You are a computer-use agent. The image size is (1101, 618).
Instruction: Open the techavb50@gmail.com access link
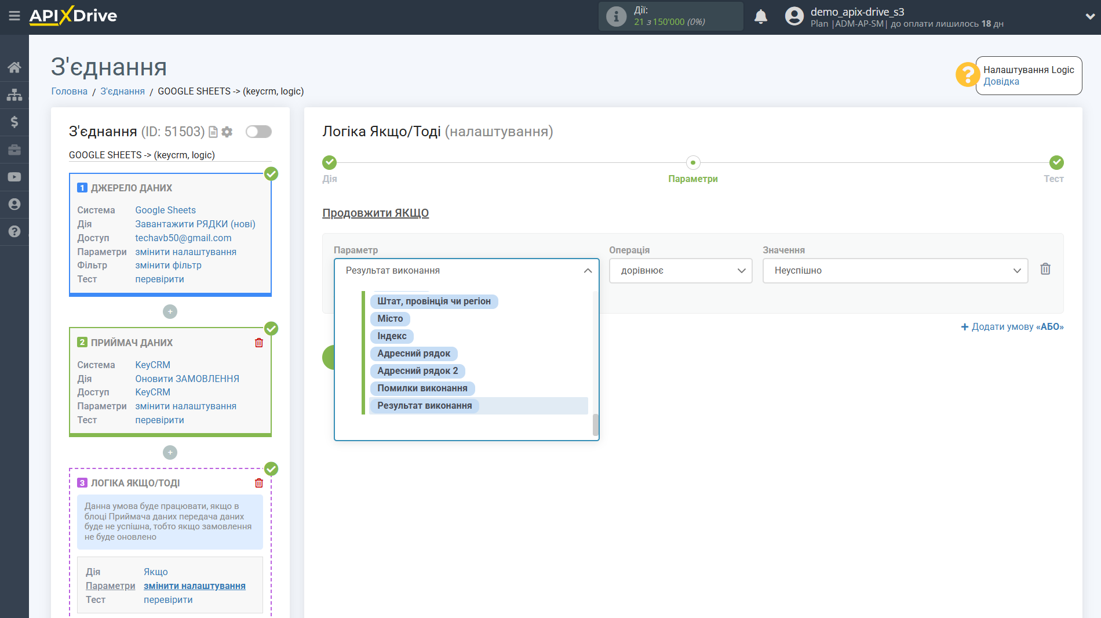(183, 238)
